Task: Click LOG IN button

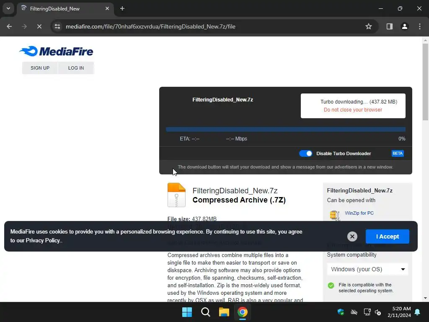Action: pyautogui.click(x=76, y=68)
